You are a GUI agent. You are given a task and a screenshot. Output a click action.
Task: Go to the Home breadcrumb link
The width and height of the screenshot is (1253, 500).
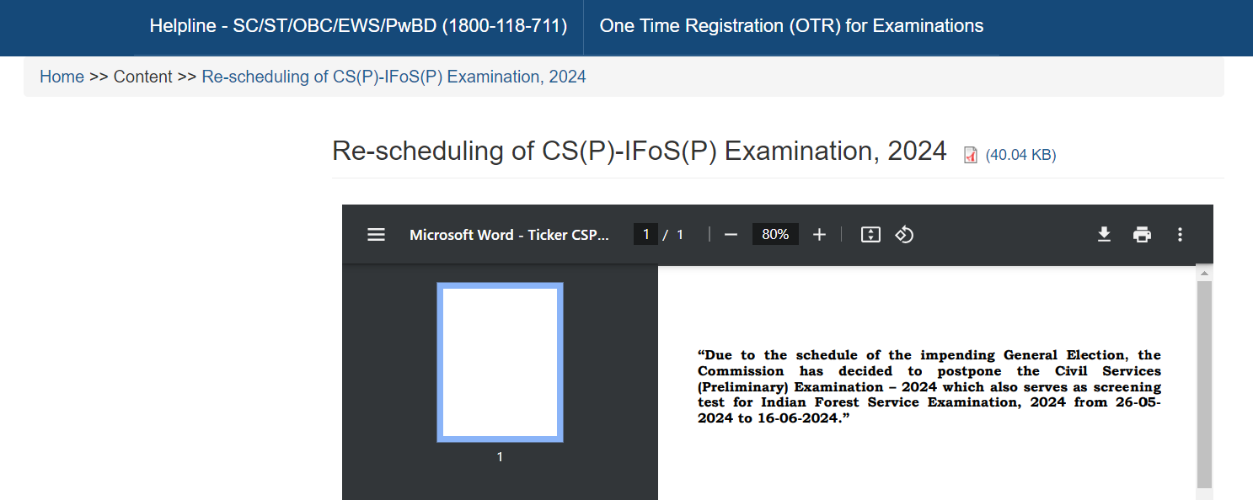(x=62, y=77)
